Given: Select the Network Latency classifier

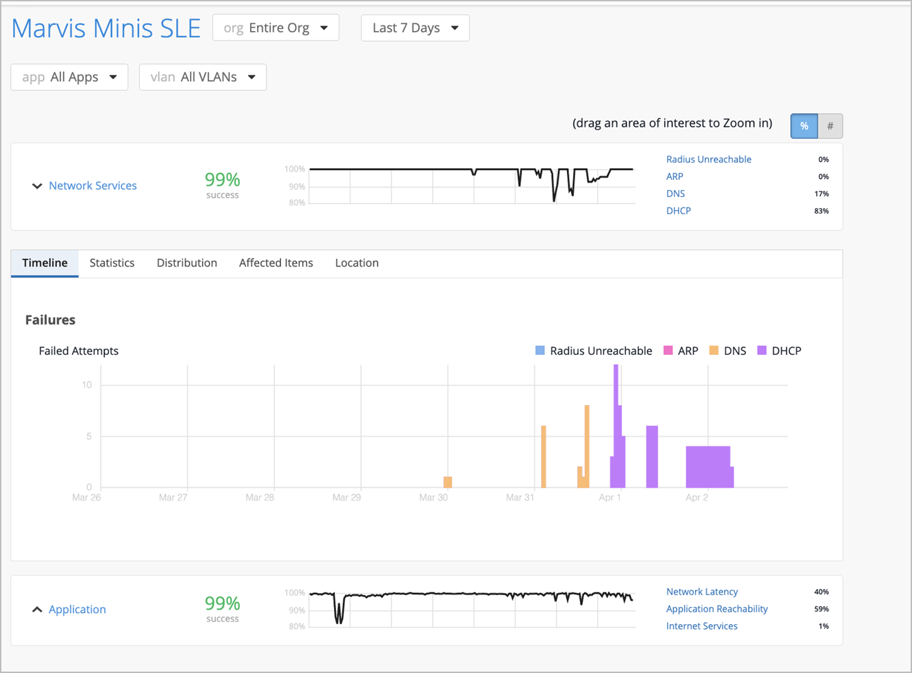Looking at the screenshot, I should coord(702,592).
